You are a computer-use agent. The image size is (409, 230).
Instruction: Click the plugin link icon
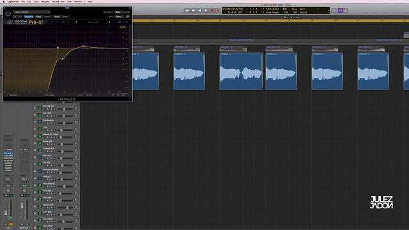click(x=128, y=17)
